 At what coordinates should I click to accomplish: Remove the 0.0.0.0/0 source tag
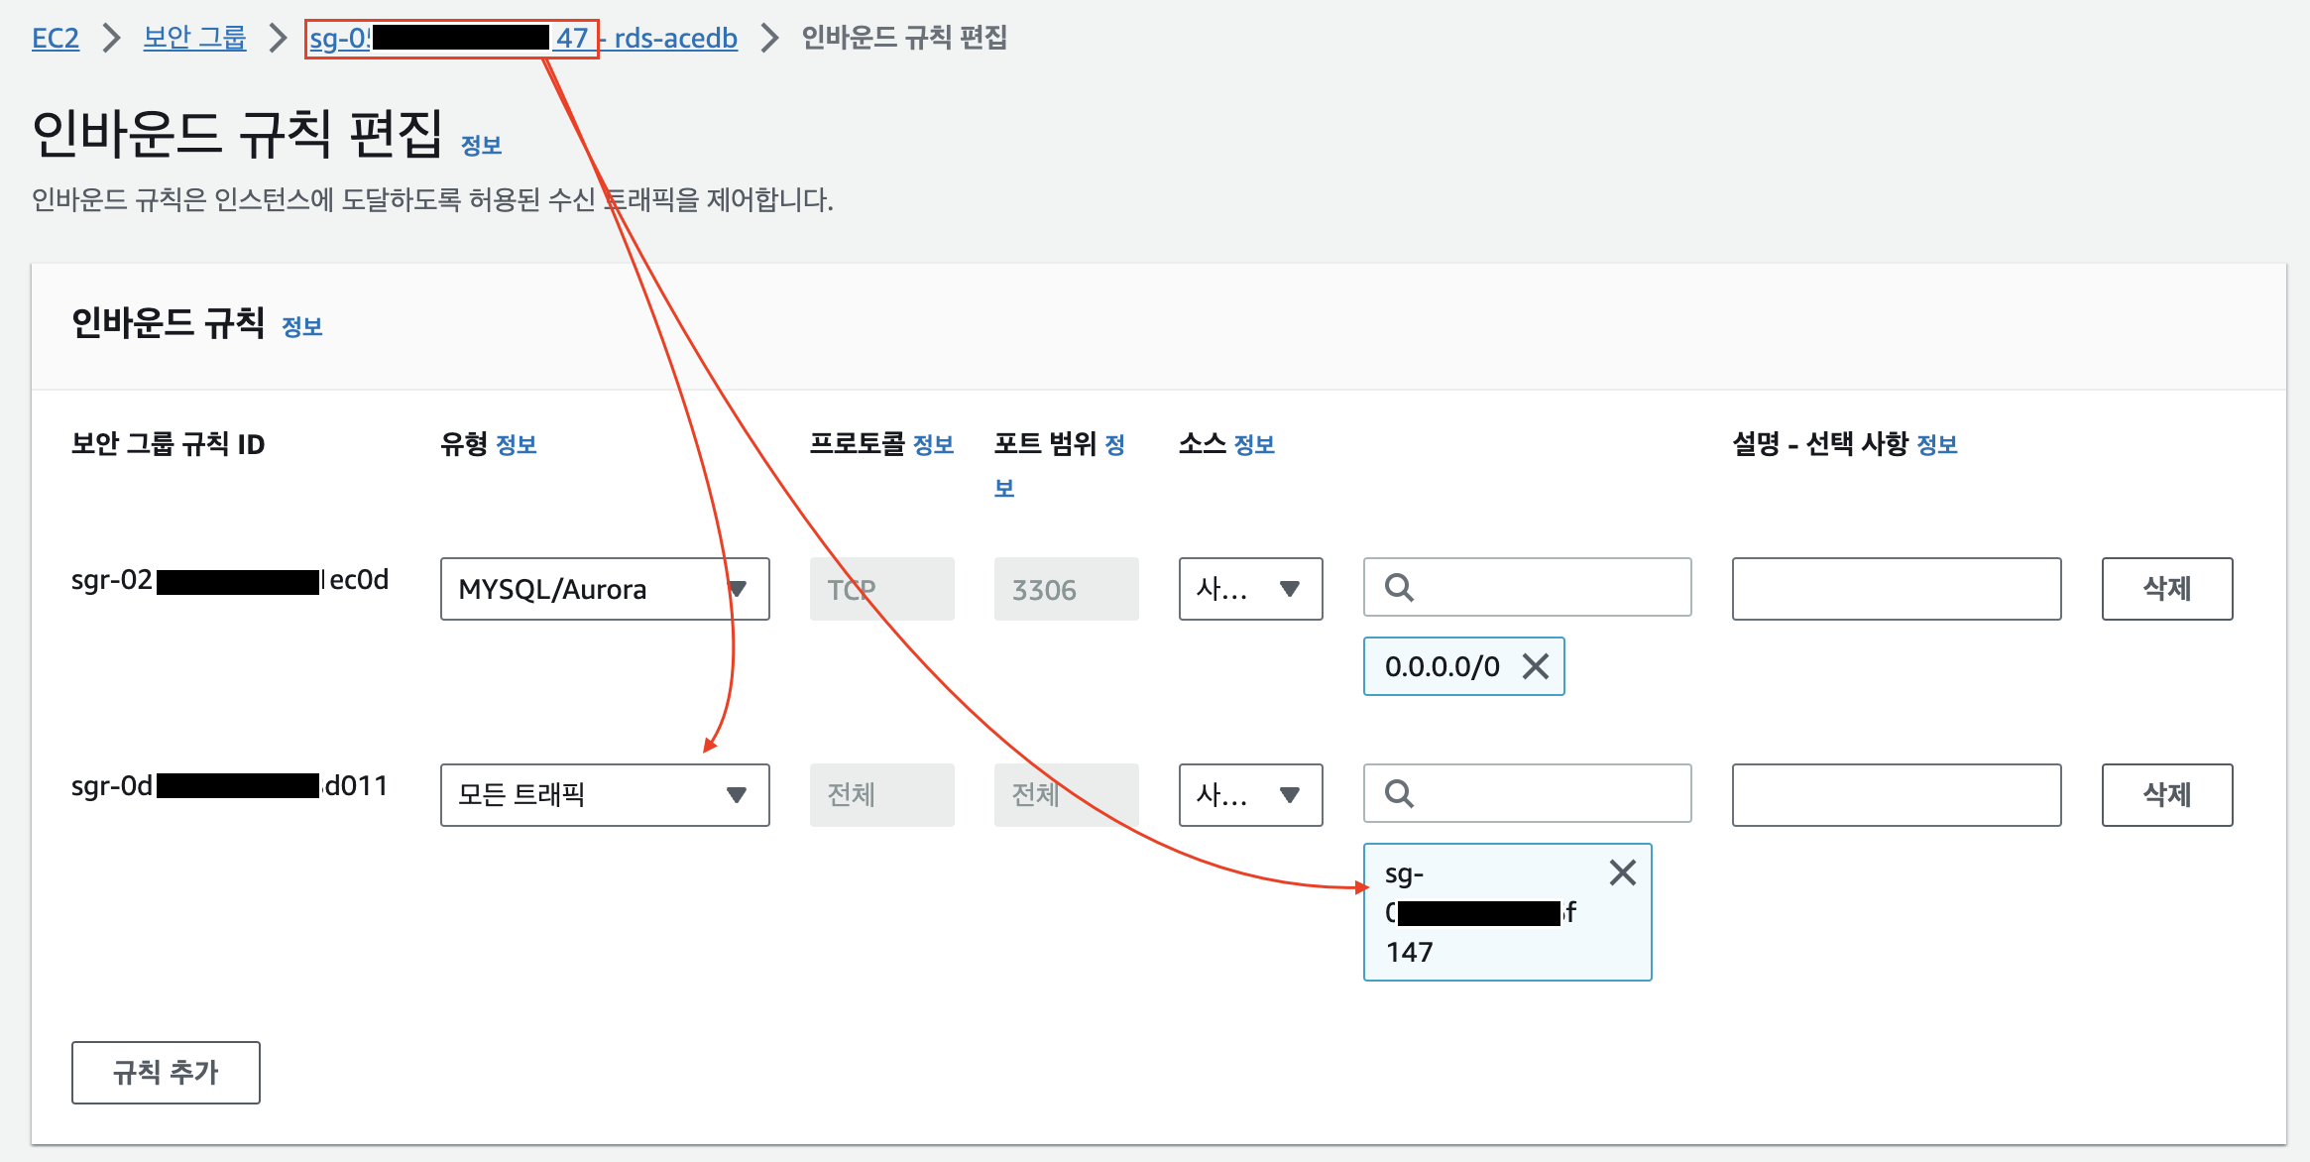(x=1535, y=666)
